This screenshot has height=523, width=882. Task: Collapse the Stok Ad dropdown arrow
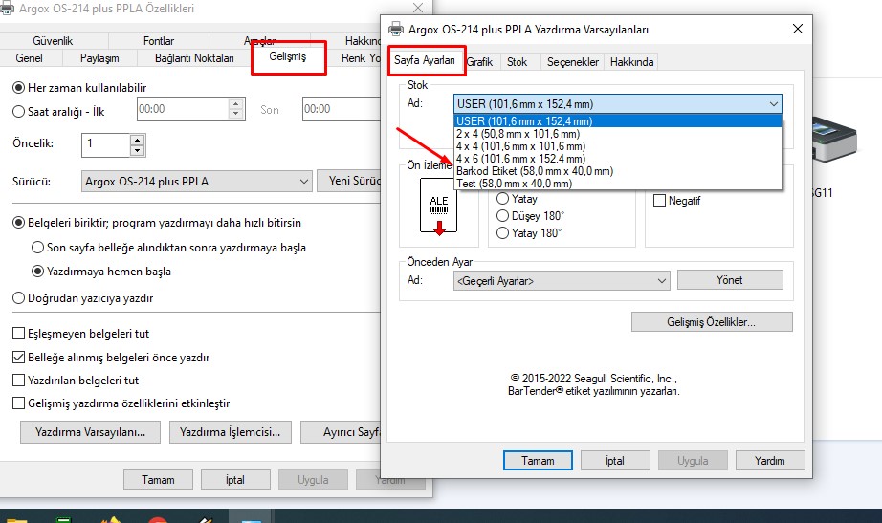click(774, 104)
